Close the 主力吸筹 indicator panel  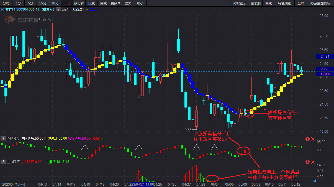click(x=313, y=162)
